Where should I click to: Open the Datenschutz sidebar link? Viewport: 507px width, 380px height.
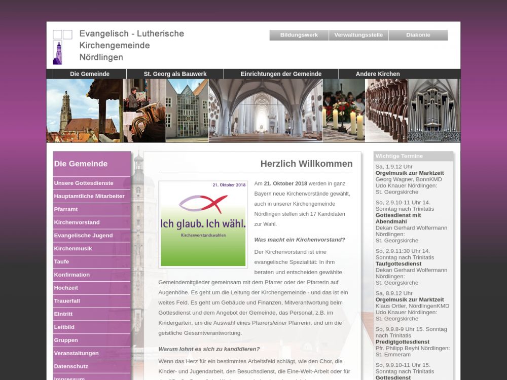(71, 366)
